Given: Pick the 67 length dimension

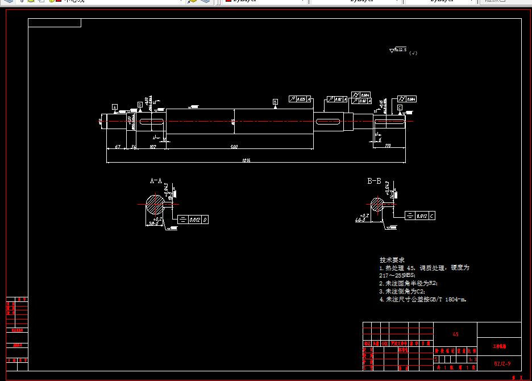Looking at the screenshot, I should click(x=118, y=147).
